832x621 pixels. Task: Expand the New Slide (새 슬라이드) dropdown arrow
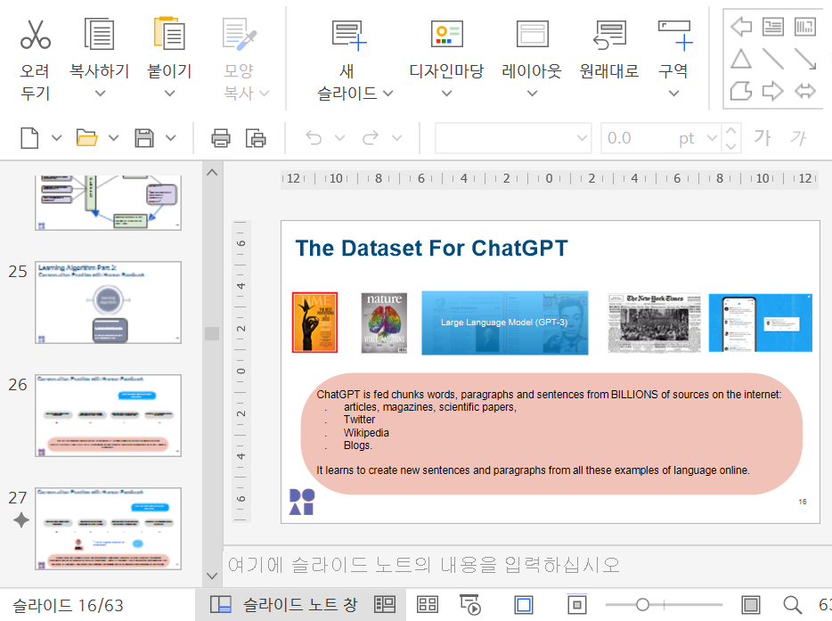tap(388, 94)
